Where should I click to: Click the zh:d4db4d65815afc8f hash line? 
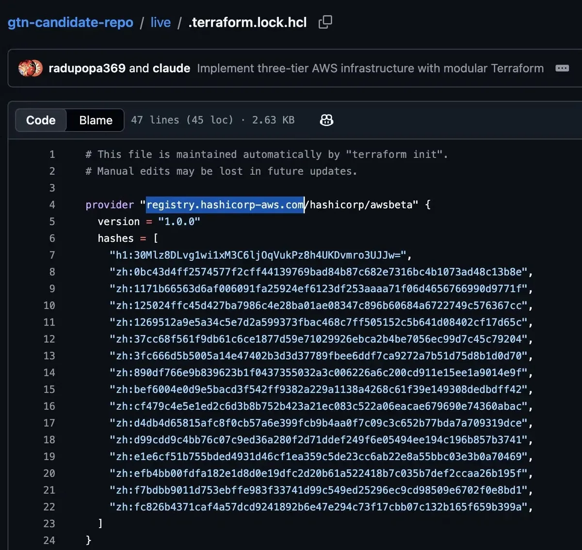coord(322,423)
